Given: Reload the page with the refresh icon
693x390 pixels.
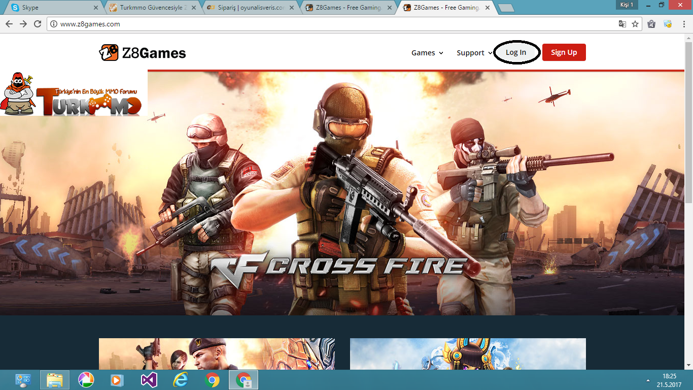Looking at the screenshot, I should click(x=38, y=24).
